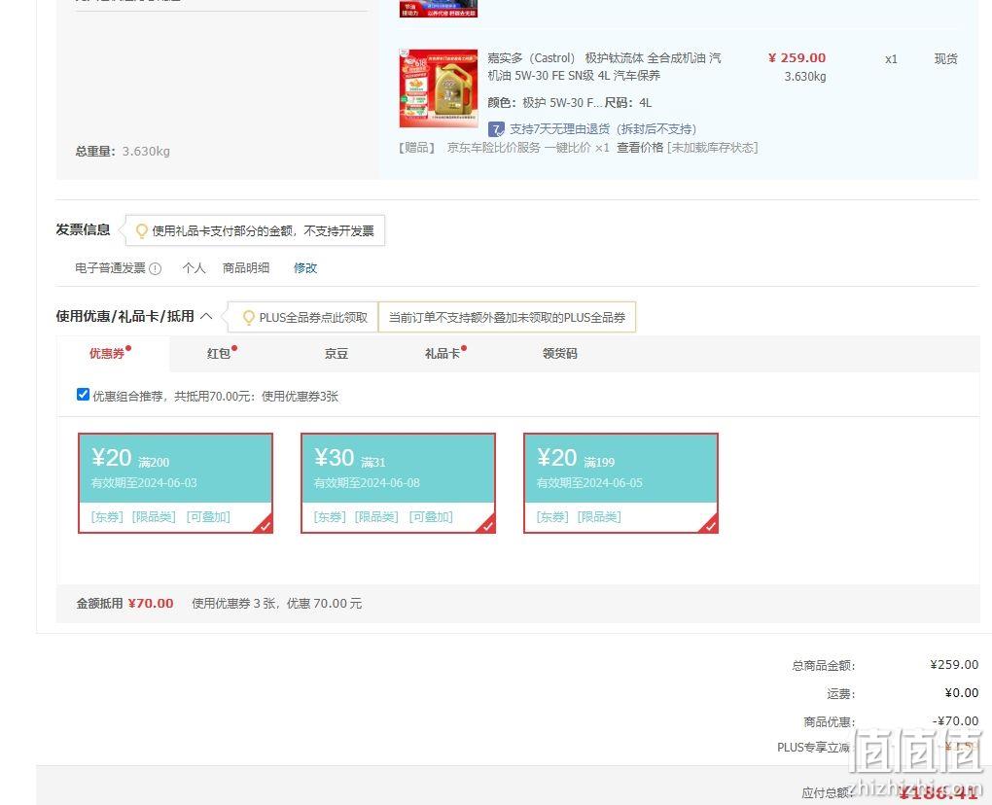Uncheck the 优惠组合推荐 checkbox
The image size is (992, 805).
pos(83,395)
